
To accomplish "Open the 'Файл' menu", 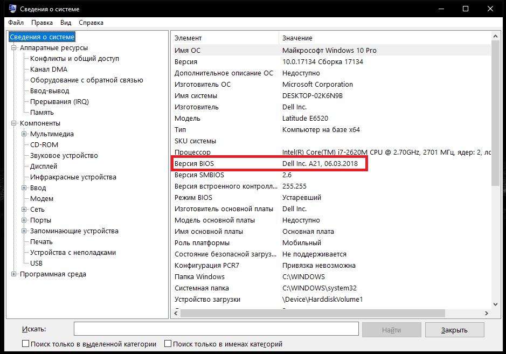I will click(x=16, y=23).
